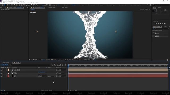Select the Eraser tool
This screenshot has width=170, height=95.
pyautogui.click(x=31, y=5)
